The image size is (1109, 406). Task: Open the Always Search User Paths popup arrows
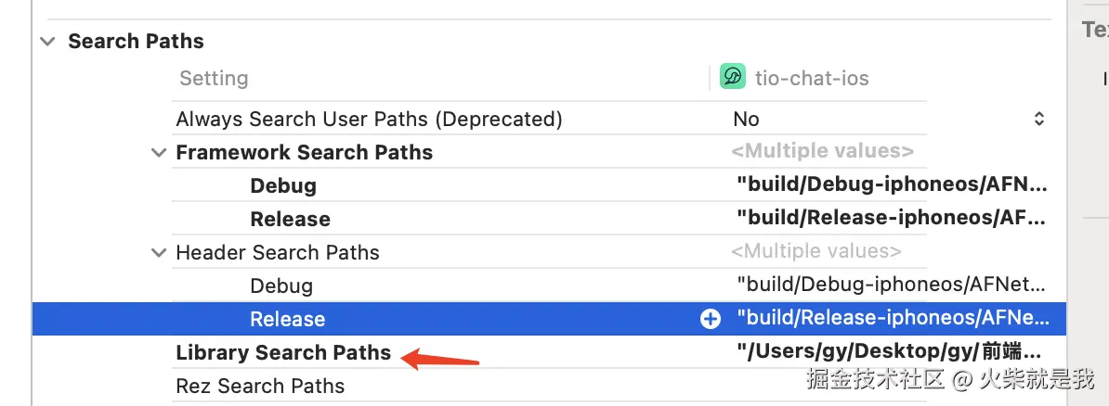[1039, 119]
